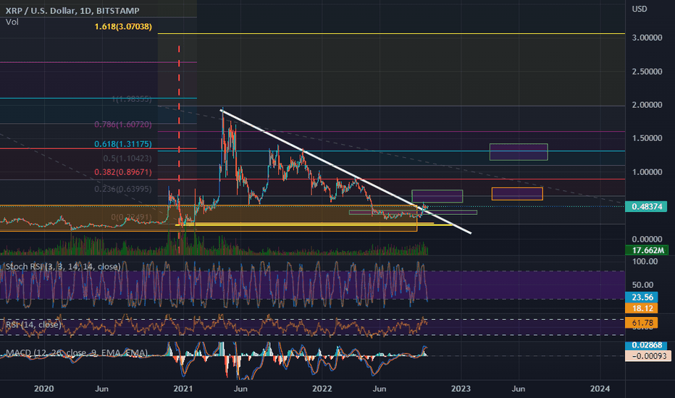Click the 61.78 RSI value tag
The height and width of the screenshot is (398, 675).
point(642,323)
